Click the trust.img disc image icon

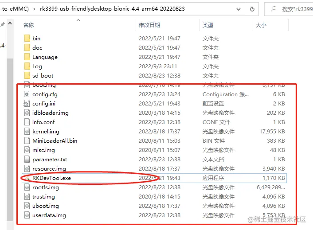(x=27, y=196)
